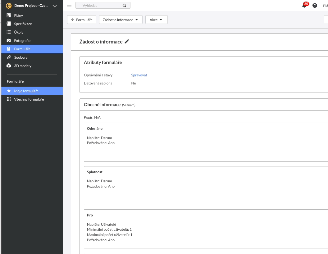328x254 pixels.
Task: Edit form title with pencil icon
Action: click(127, 41)
